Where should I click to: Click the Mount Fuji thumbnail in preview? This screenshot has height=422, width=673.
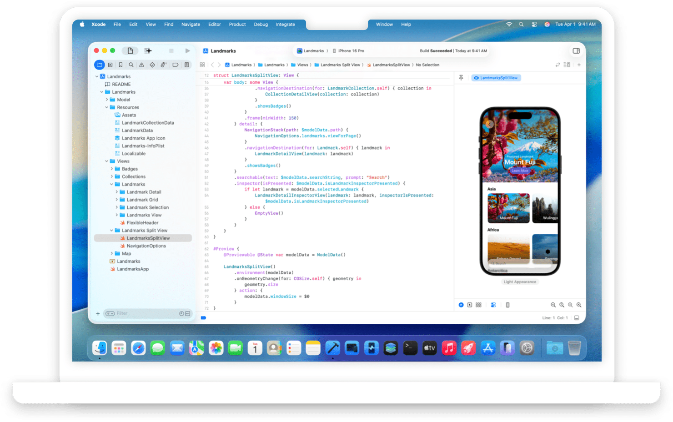coord(508,208)
